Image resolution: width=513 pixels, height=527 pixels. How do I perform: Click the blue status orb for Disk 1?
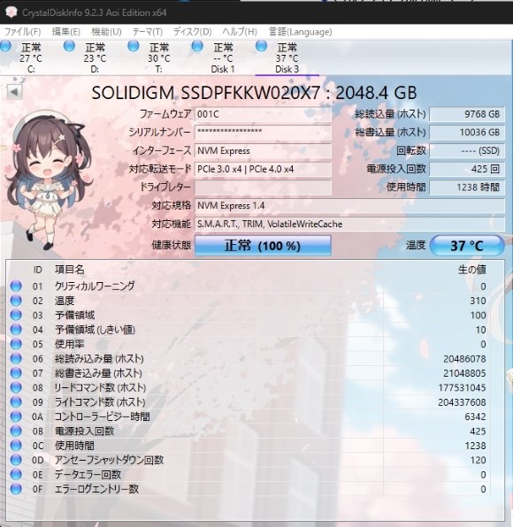(x=197, y=46)
